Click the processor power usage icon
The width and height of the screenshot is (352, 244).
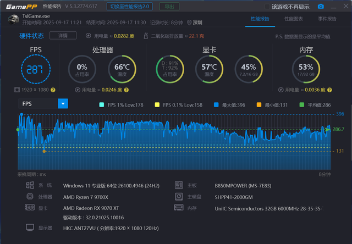(x=78, y=90)
